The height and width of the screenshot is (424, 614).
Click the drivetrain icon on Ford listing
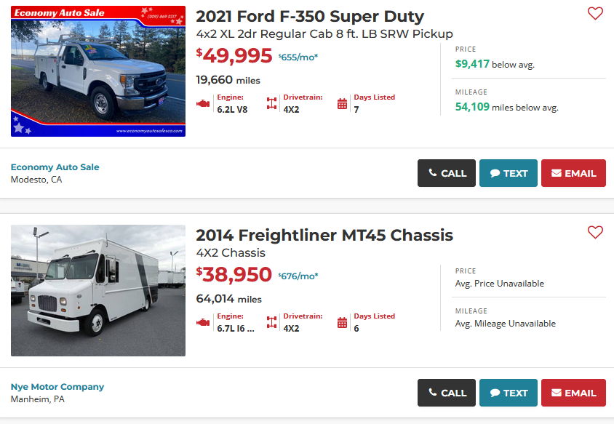pyautogui.click(x=271, y=104)
